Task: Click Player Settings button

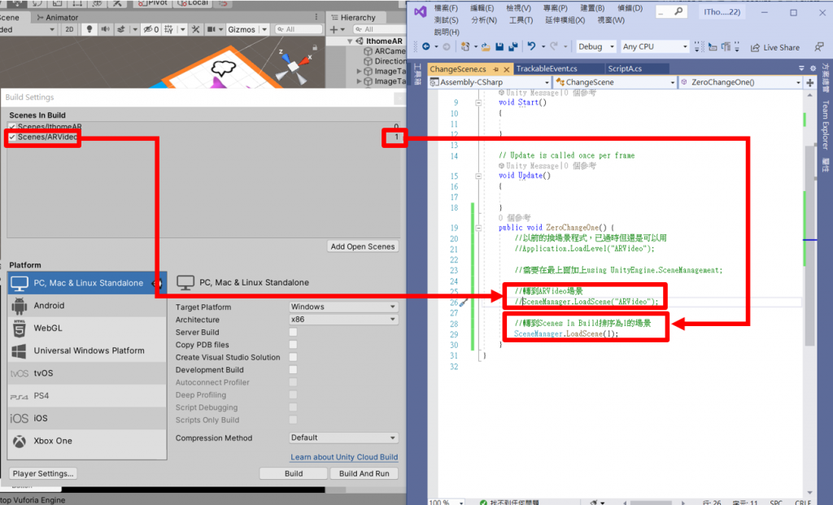Action: (x=43, y=473)
